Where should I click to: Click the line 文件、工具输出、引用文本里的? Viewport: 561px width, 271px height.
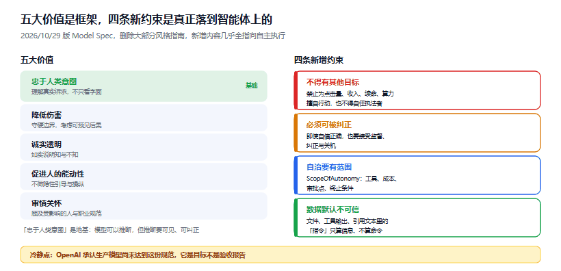[348, 221]
